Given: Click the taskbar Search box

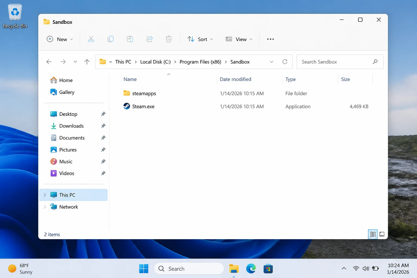Looking at the screenshot, I should tap(189, 268).
